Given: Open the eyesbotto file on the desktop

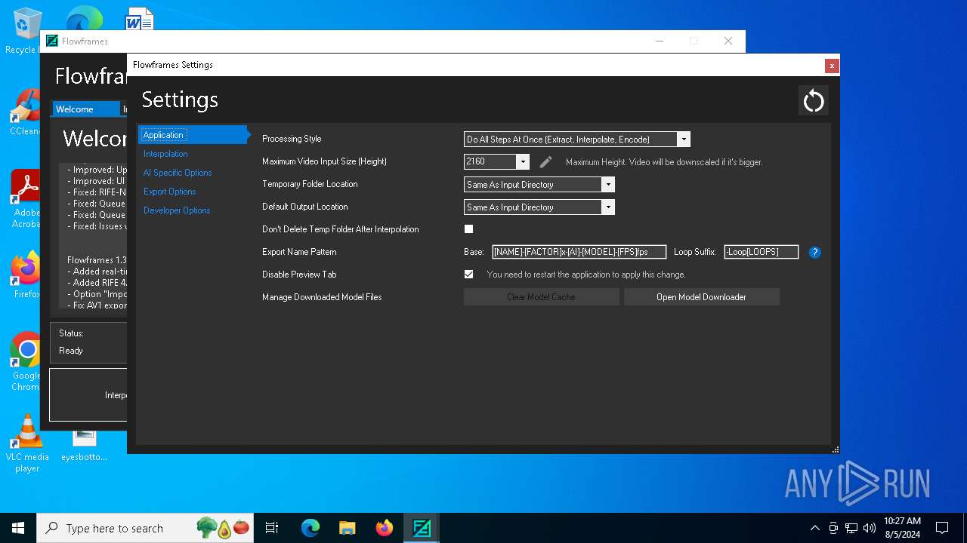Looking at the screenshot, I should [85, 445].
